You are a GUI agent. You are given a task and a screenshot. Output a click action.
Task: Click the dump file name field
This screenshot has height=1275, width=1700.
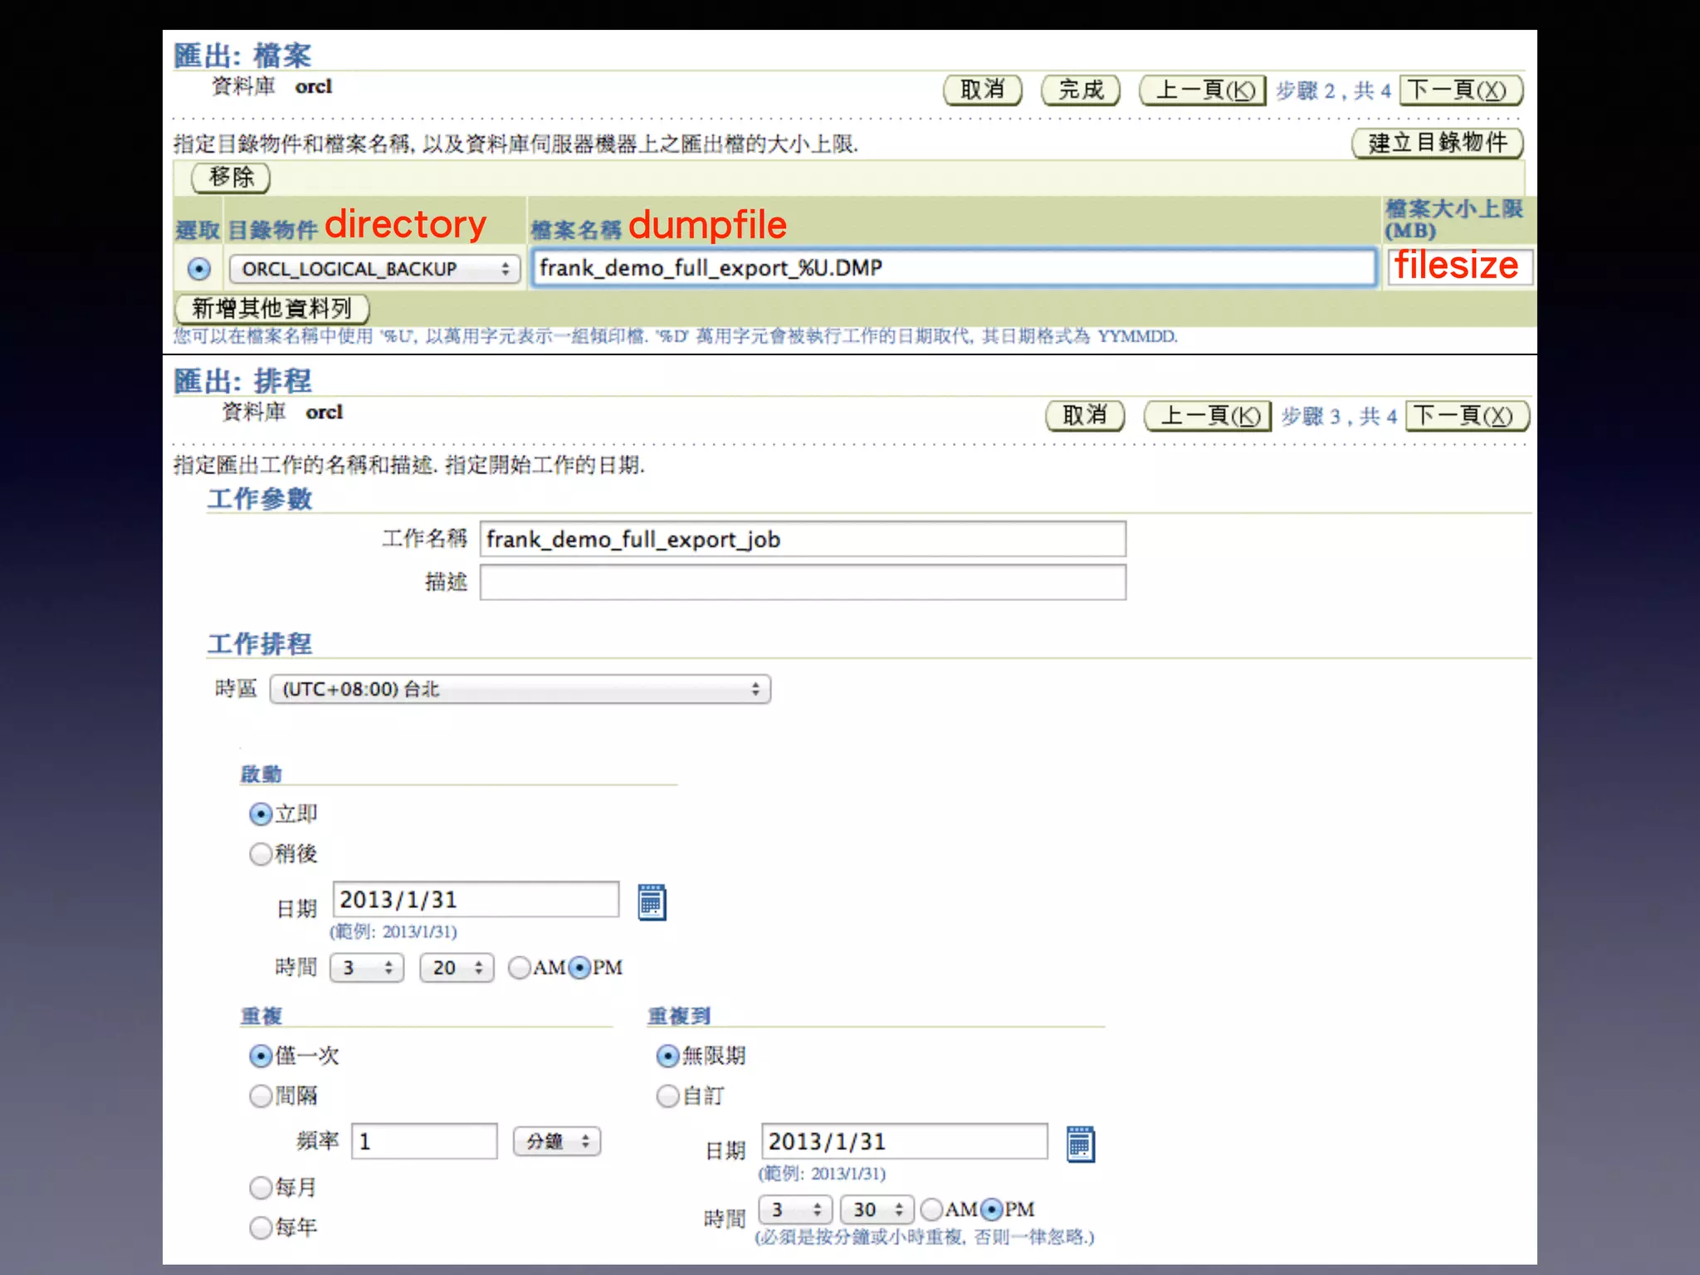click(x=954, y=268)
